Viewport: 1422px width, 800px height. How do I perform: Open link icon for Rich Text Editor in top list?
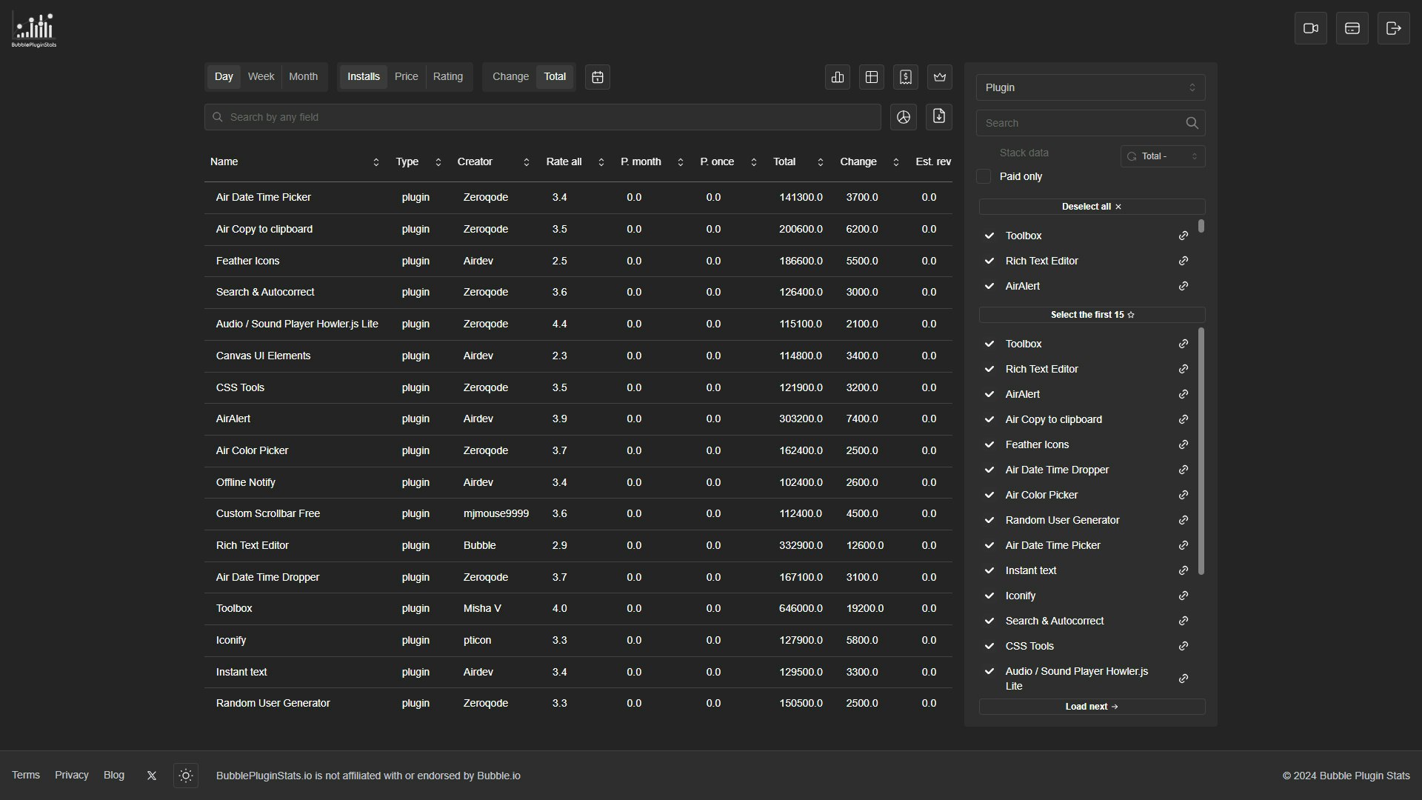[x=1184, y=261]
